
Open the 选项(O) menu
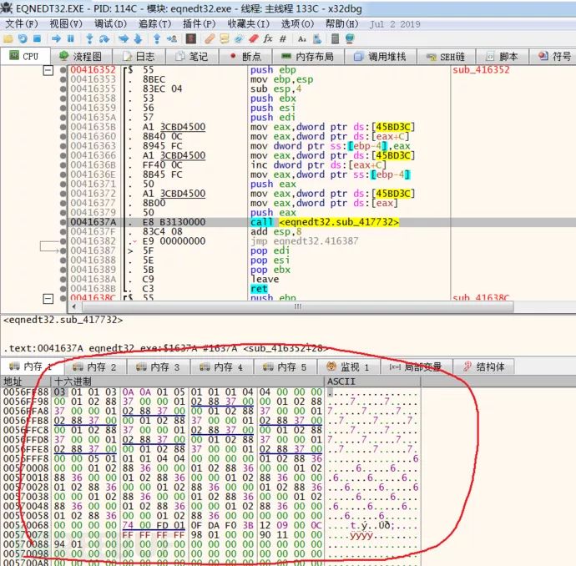click(x=296, y=24)
